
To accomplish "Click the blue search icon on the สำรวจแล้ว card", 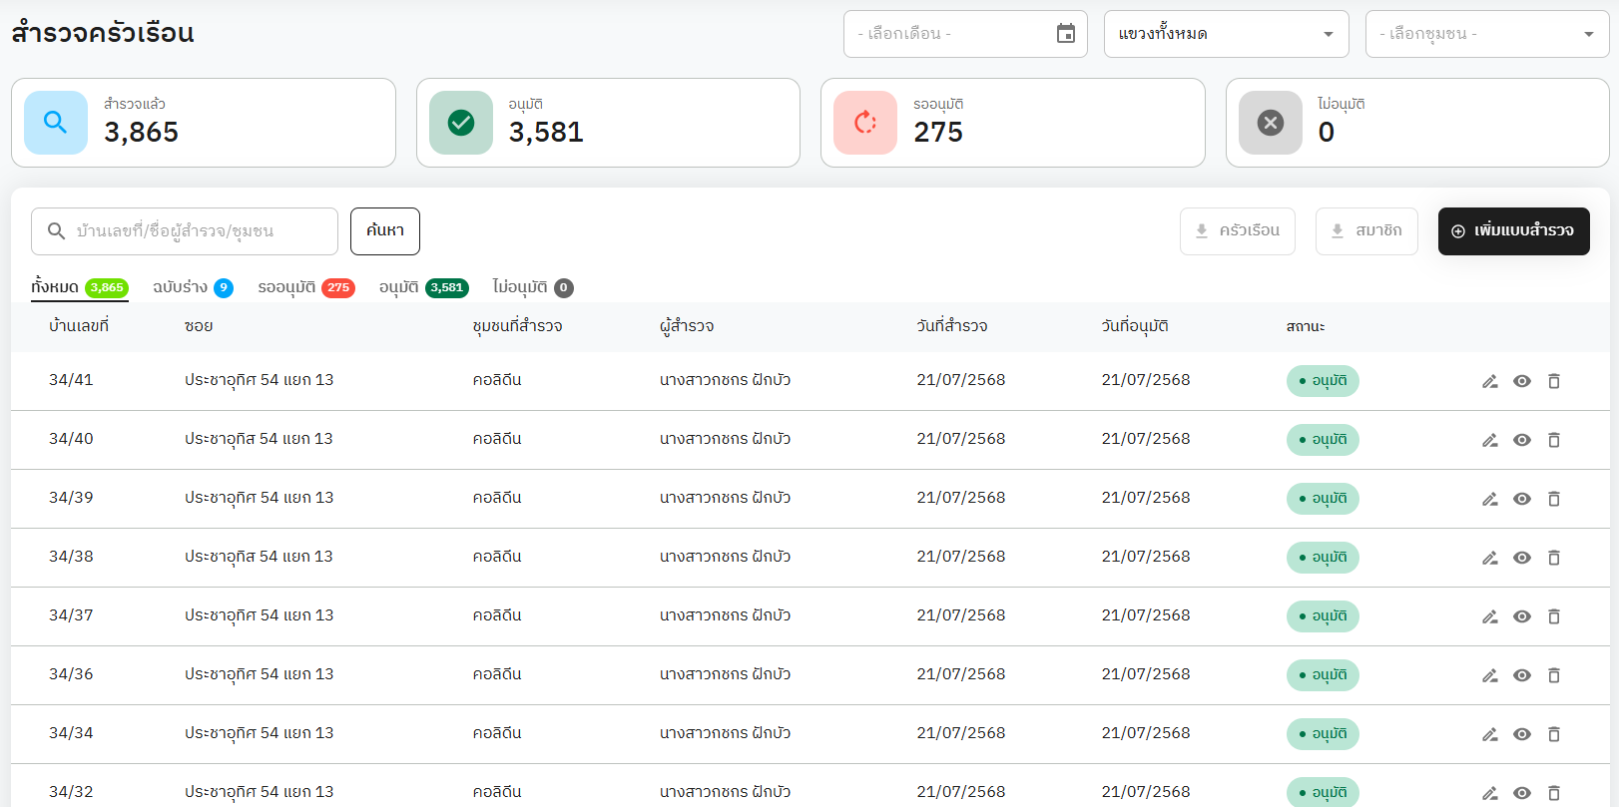I will coord(56,123).
